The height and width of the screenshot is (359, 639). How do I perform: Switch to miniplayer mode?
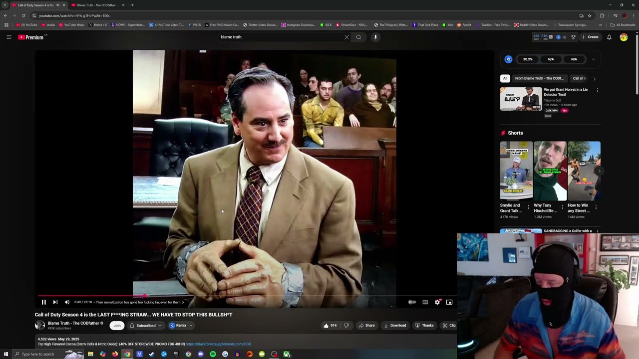449,302
